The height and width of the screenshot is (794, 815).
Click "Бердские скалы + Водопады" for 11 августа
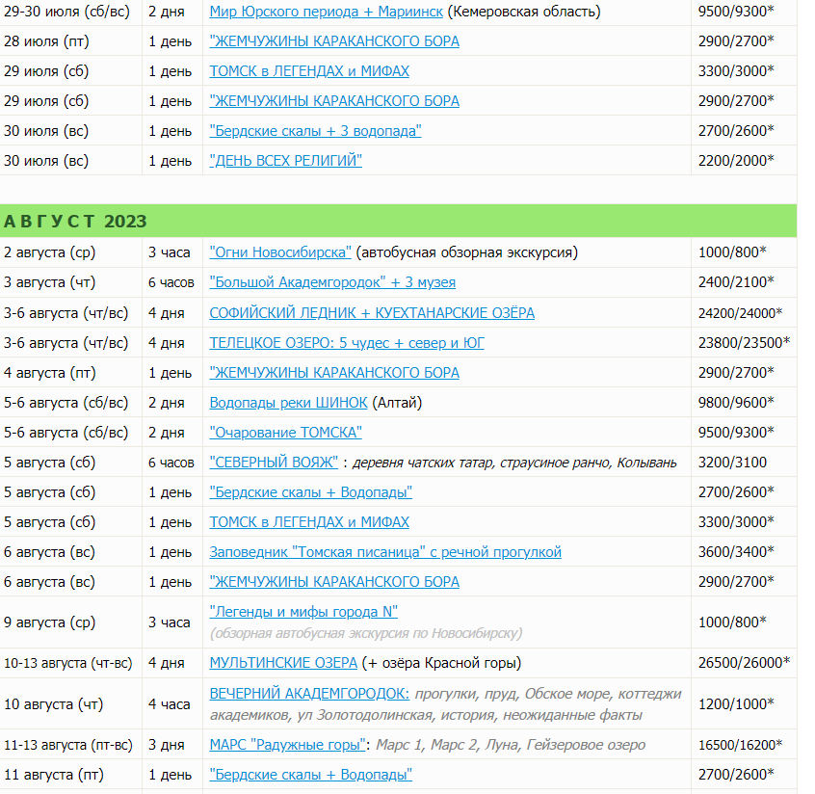[311, 775]
